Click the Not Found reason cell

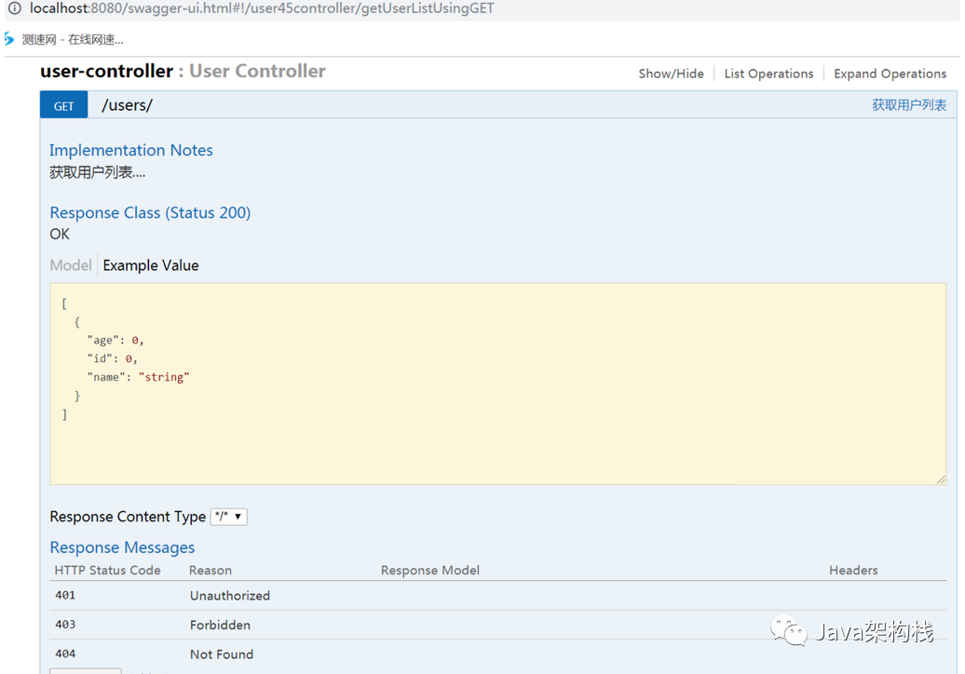point(222,654)
